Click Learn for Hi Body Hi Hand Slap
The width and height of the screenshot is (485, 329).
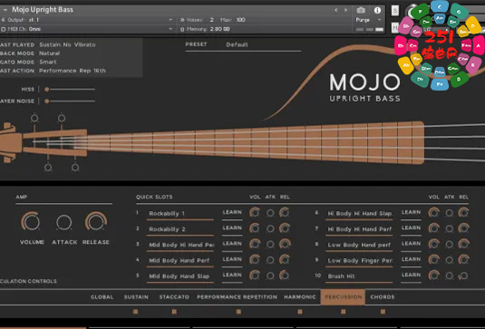(411, 212)
